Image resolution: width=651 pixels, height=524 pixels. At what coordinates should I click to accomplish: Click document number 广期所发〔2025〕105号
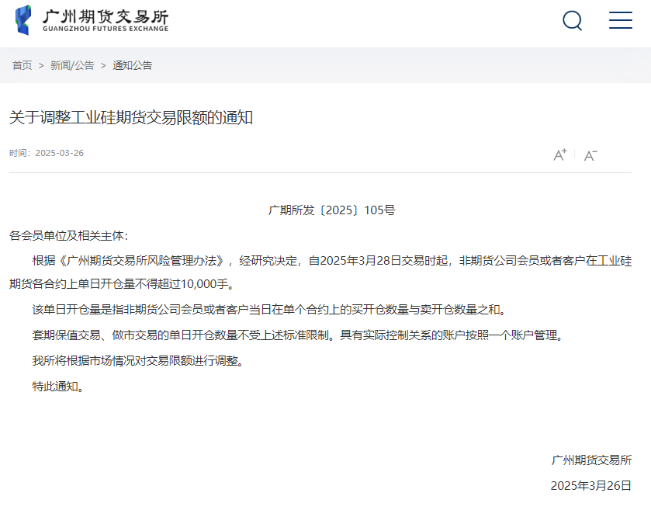coord(332,210)
